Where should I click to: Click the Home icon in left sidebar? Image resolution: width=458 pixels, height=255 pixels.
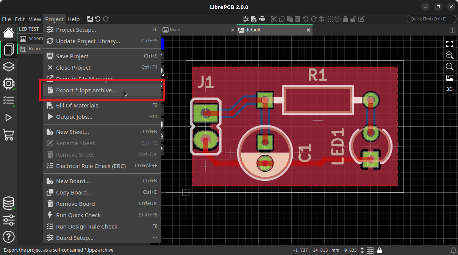[9, 33]
